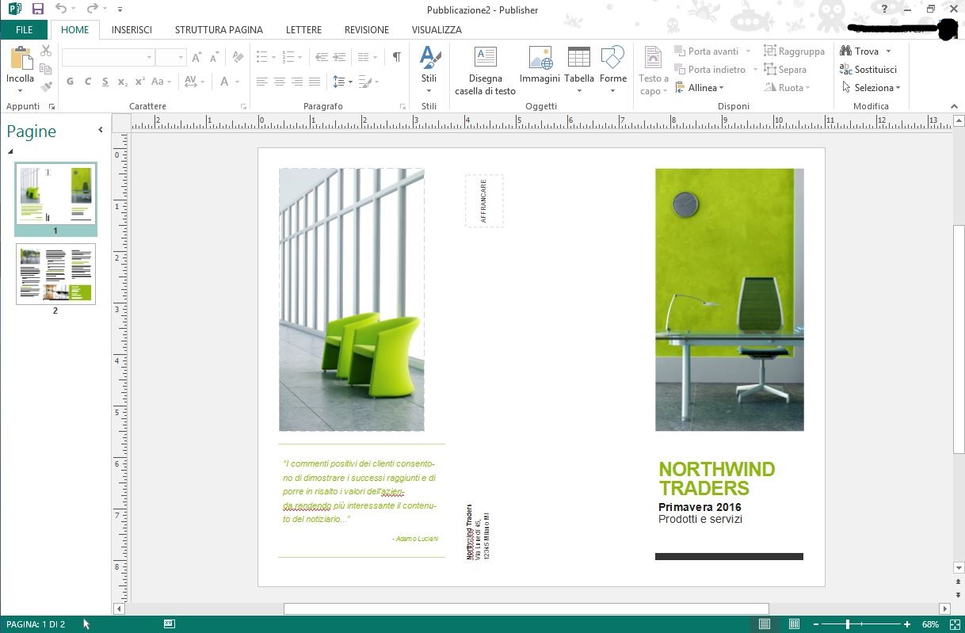Image resolution: width=965 pixels, height=633 pixels.
Task: Open the font size dropdown
Action: tap(181, 57)
